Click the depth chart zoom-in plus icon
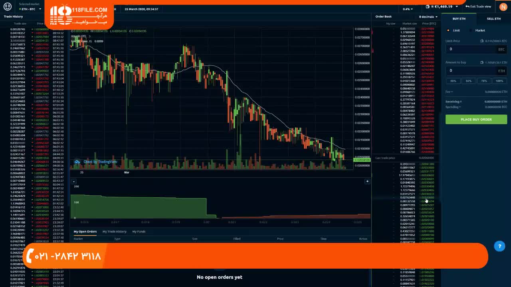Screen dimensions: 511x287 pyautogui.click(x=367, y=181)
